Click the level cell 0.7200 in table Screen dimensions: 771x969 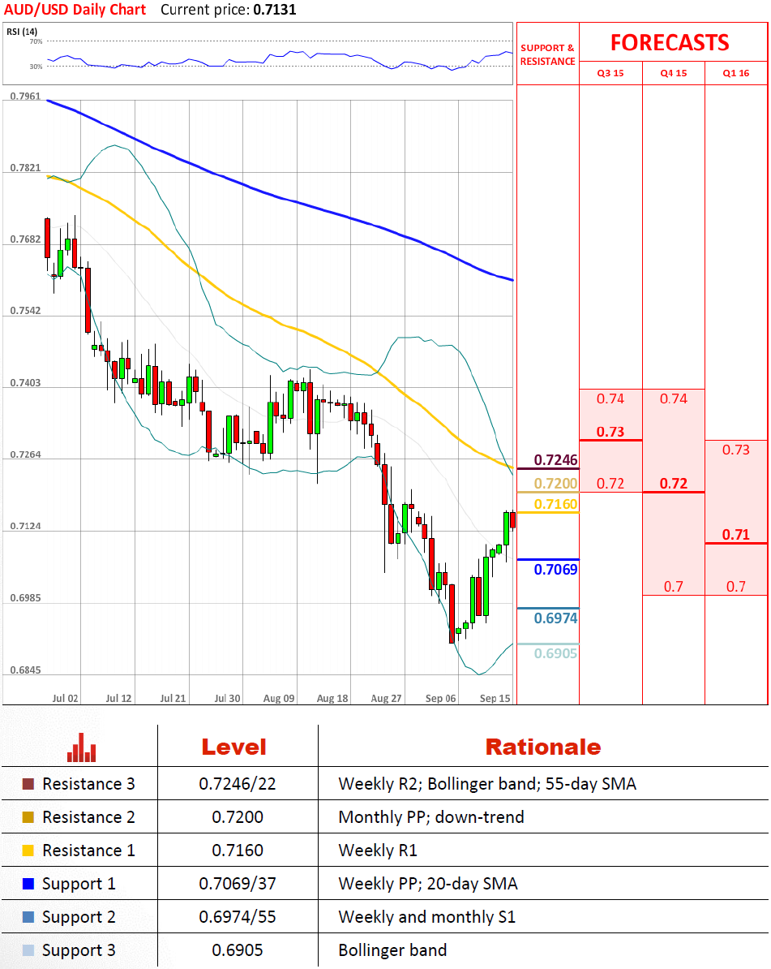237,817
